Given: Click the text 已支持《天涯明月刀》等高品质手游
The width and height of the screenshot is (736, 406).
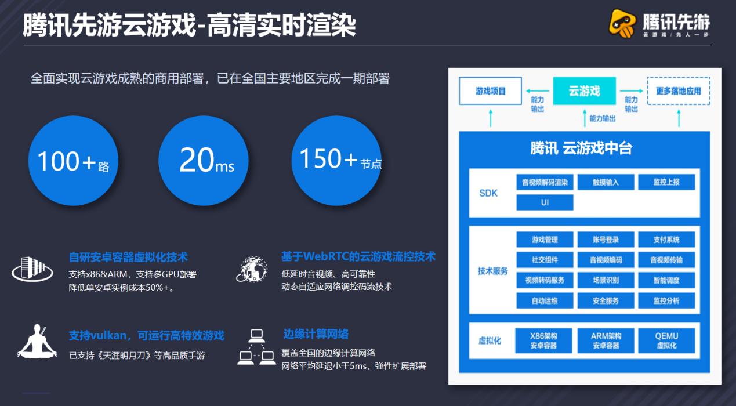Looking at the screenshot, I should pos(137,355).
